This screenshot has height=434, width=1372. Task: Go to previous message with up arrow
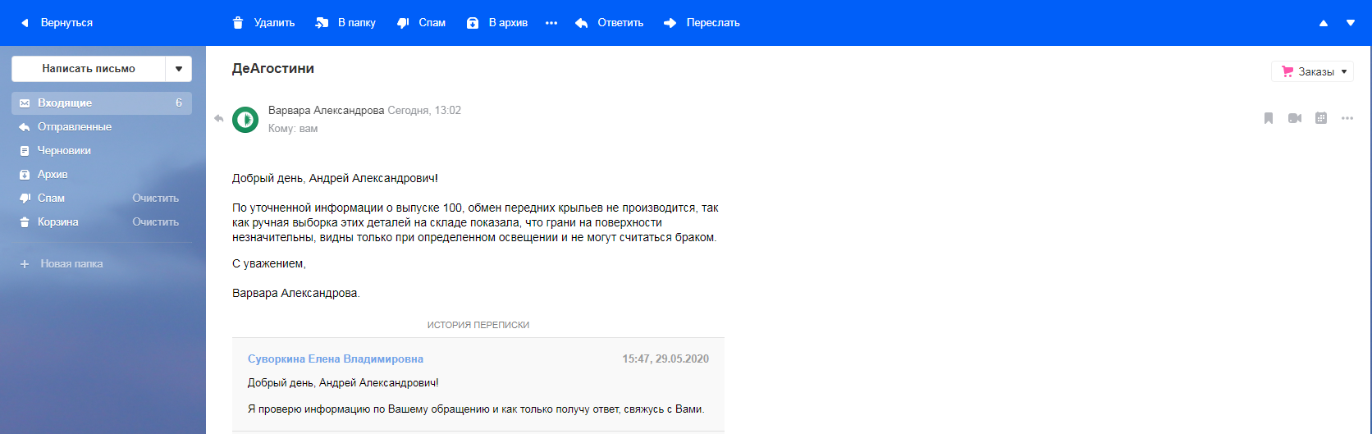[1324, 23]
